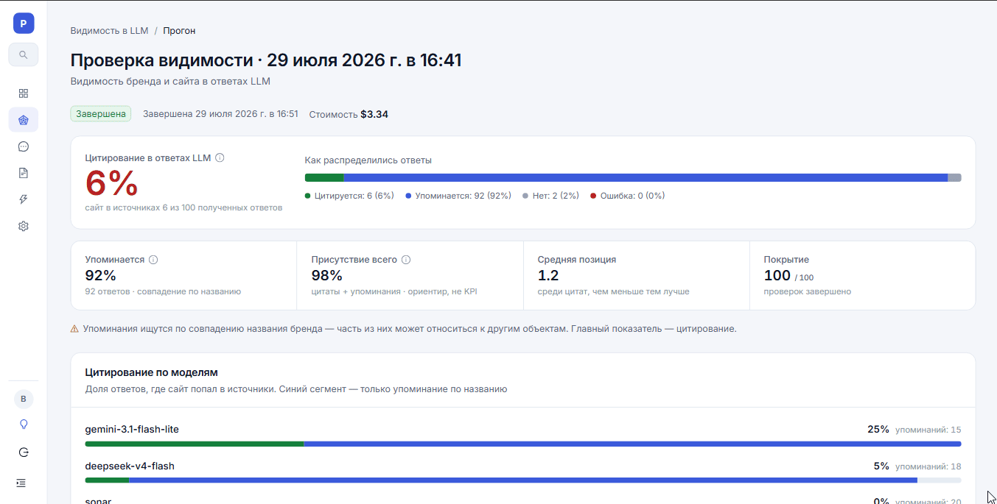Click the blue Упоминается segment of distribution bar
997x504 pixels.
646,177
